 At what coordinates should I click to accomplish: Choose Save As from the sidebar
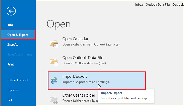coord(13,44)
